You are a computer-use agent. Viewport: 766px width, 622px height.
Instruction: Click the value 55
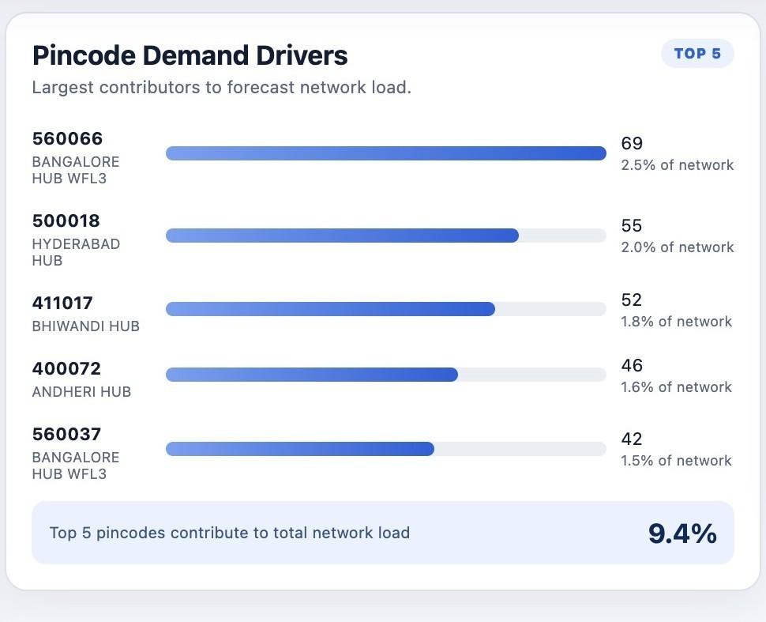point(632,225)
